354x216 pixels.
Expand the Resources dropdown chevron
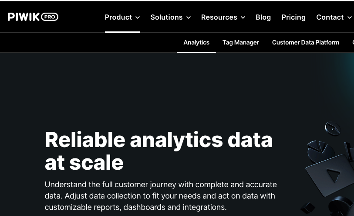[243, 17]
